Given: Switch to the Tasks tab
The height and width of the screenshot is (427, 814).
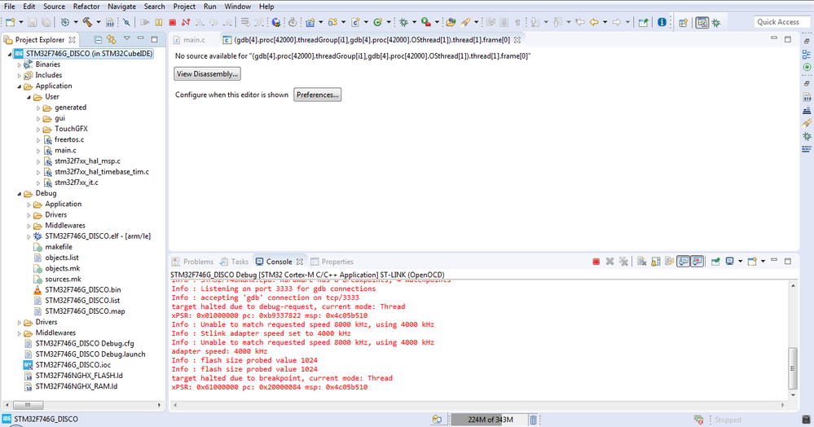Looking at the screenshot, I should [234, 262].
